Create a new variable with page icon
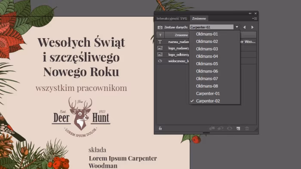Image resolution: width=301 pixels, height=169 pixels. point(238,128)
